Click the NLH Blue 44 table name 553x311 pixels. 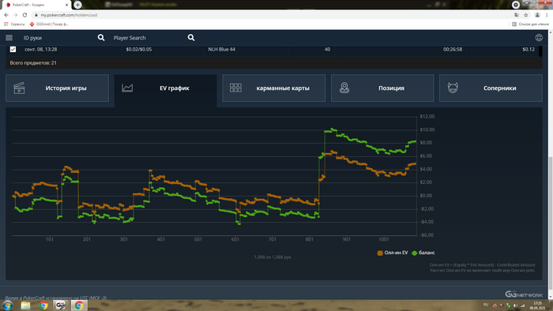221,49
